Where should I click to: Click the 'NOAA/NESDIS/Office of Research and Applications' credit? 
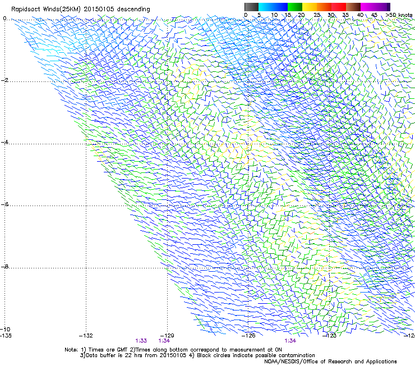[330, 362]
